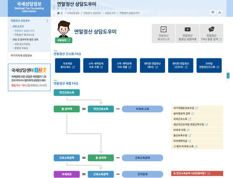Click the download icon near the breadcrumb
The height and width of the screenshot is (178, 233).
pos(220,12)
